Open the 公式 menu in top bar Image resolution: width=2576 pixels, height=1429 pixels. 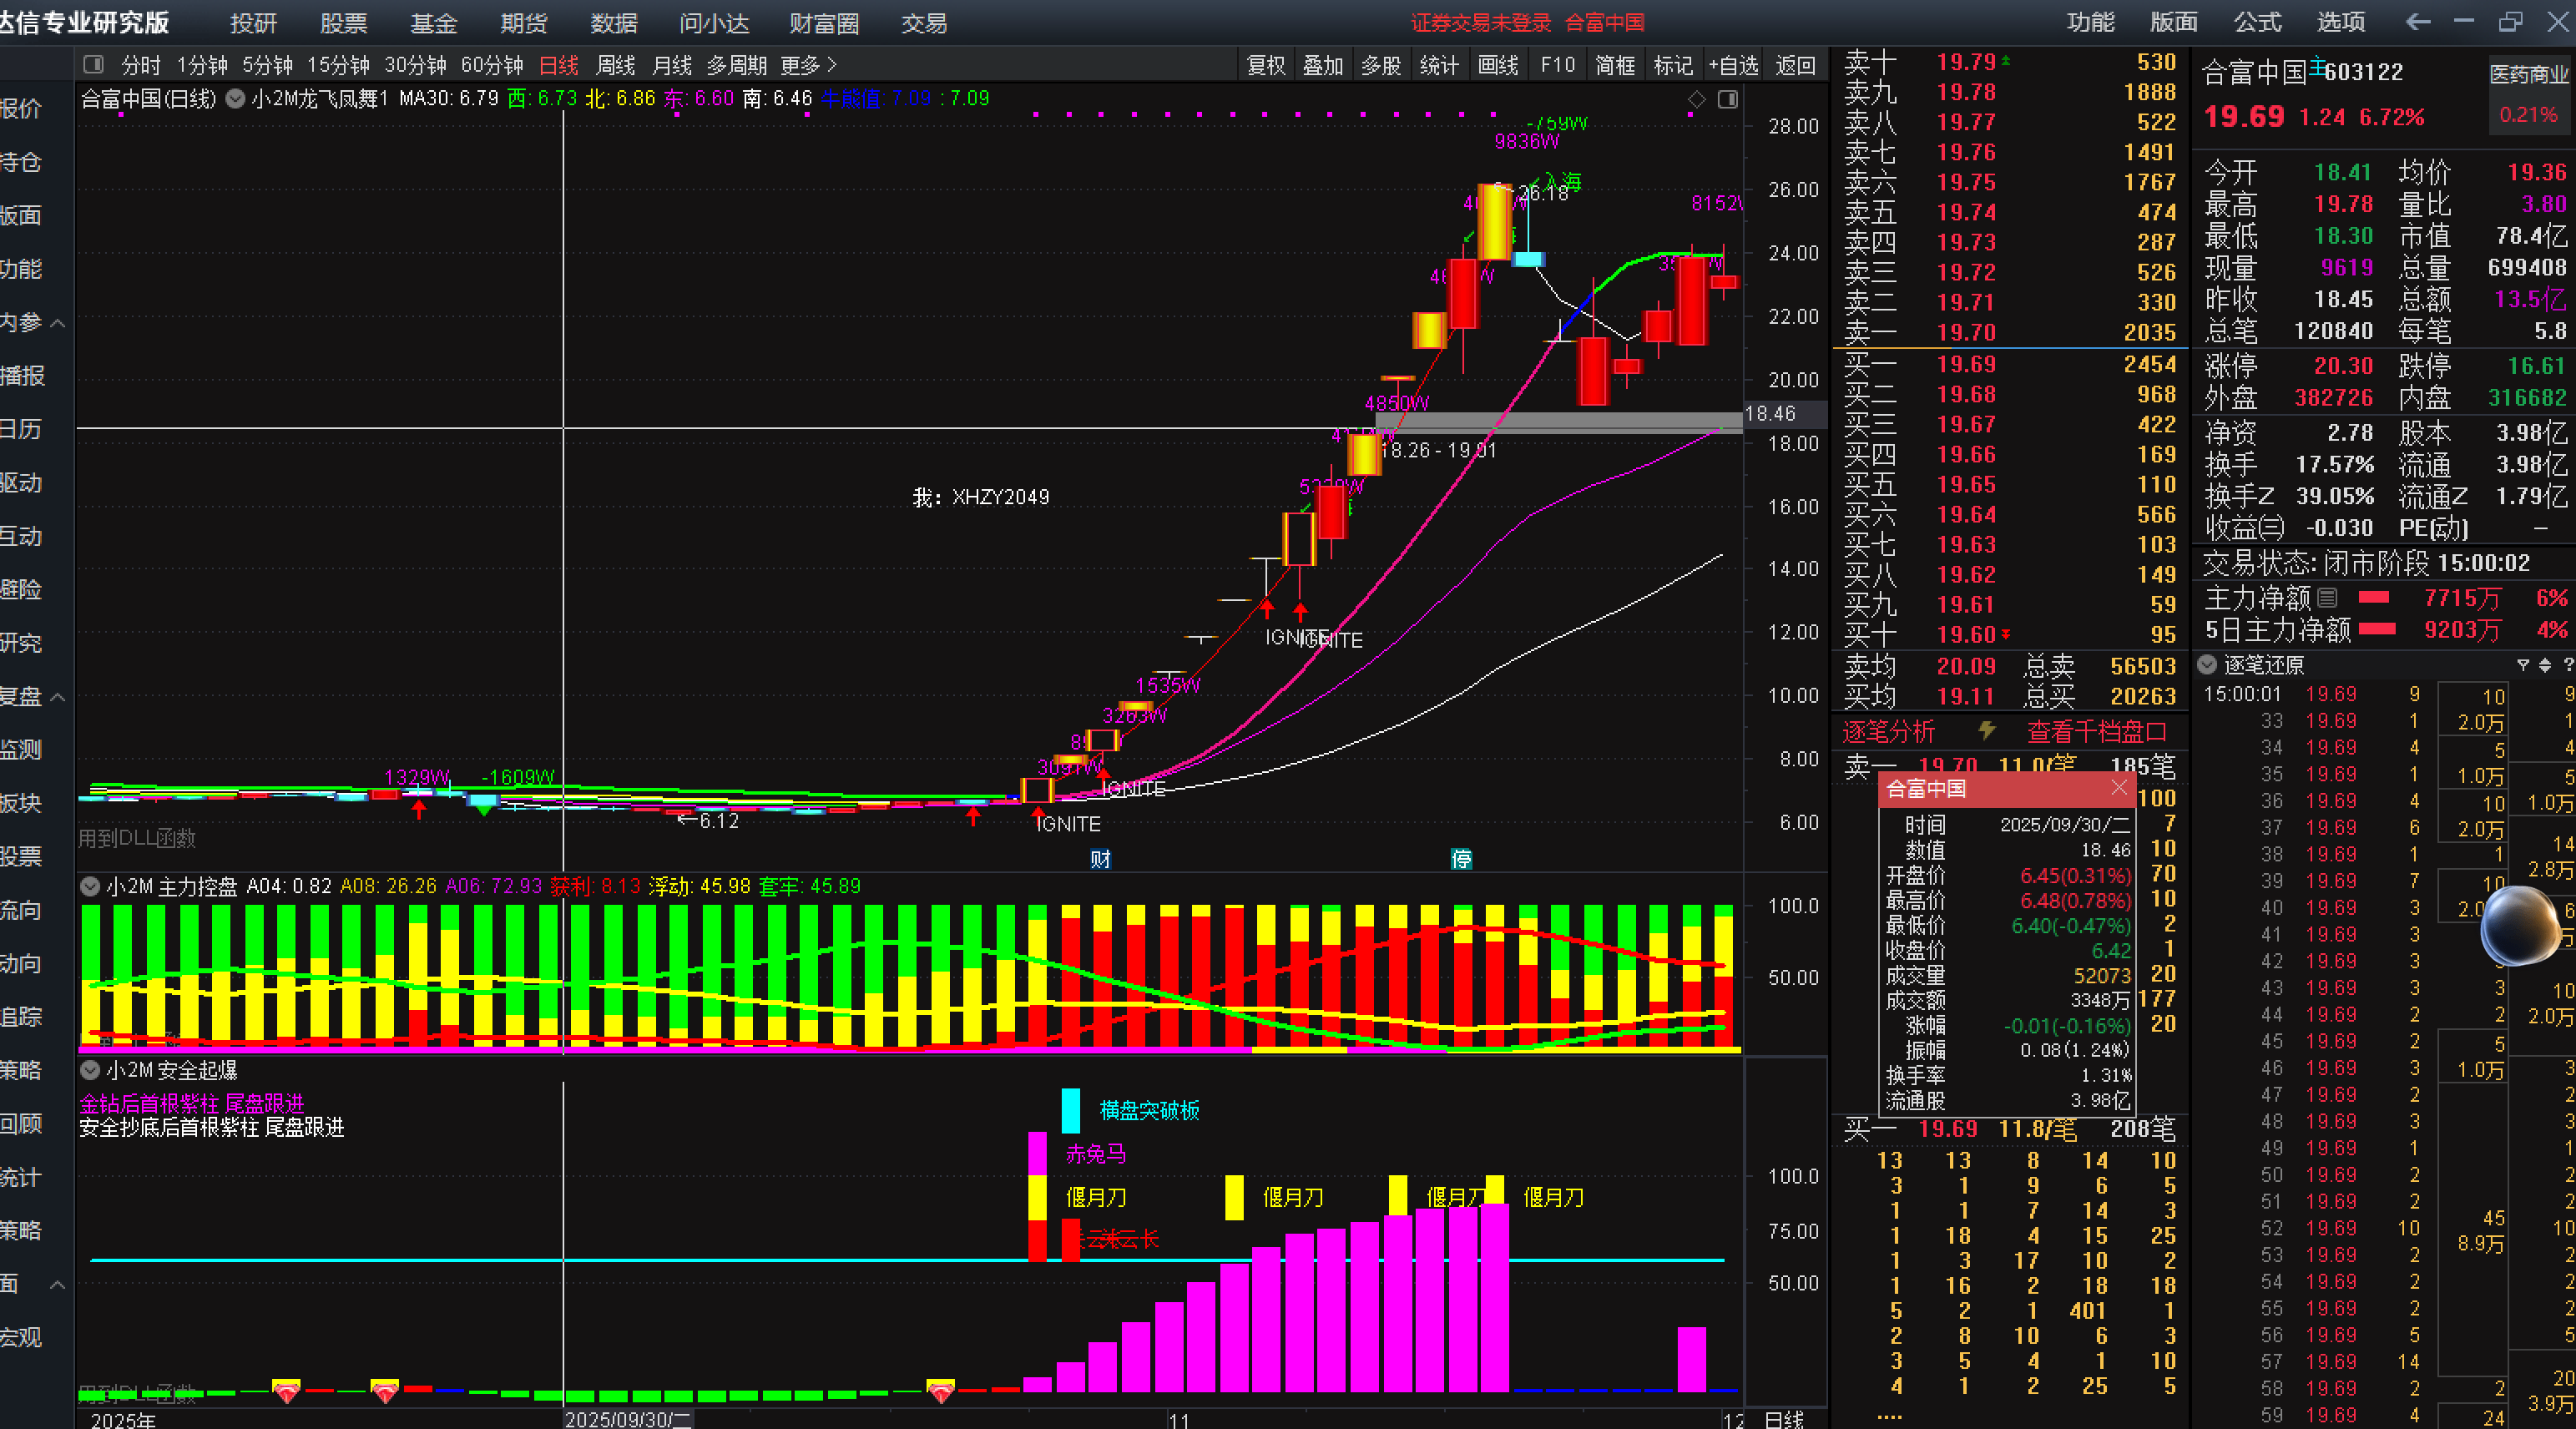2257,22
